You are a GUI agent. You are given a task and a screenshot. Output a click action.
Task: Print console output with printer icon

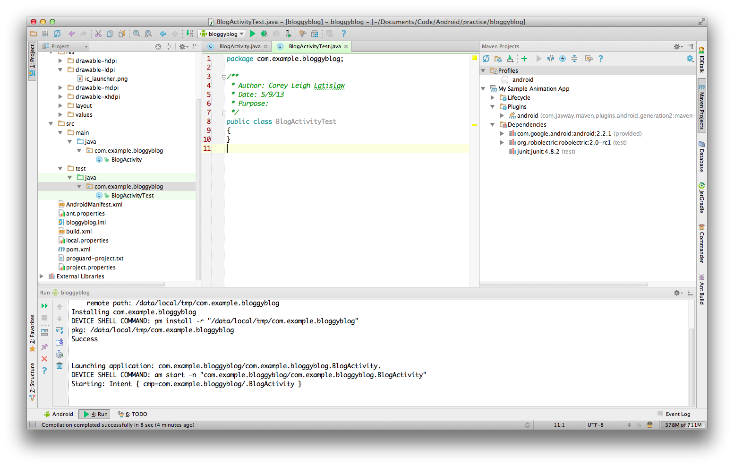click(x=60, y=354)
